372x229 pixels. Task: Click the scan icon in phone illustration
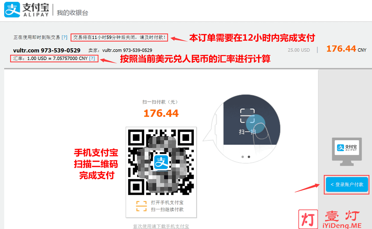[247, 116]
